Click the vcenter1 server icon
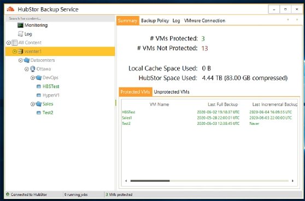 [x=20, y=51]
